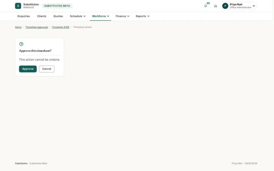Click the 'Approve this timesheet?' heading
The image size is (274, 171).
tap(35, 51)
